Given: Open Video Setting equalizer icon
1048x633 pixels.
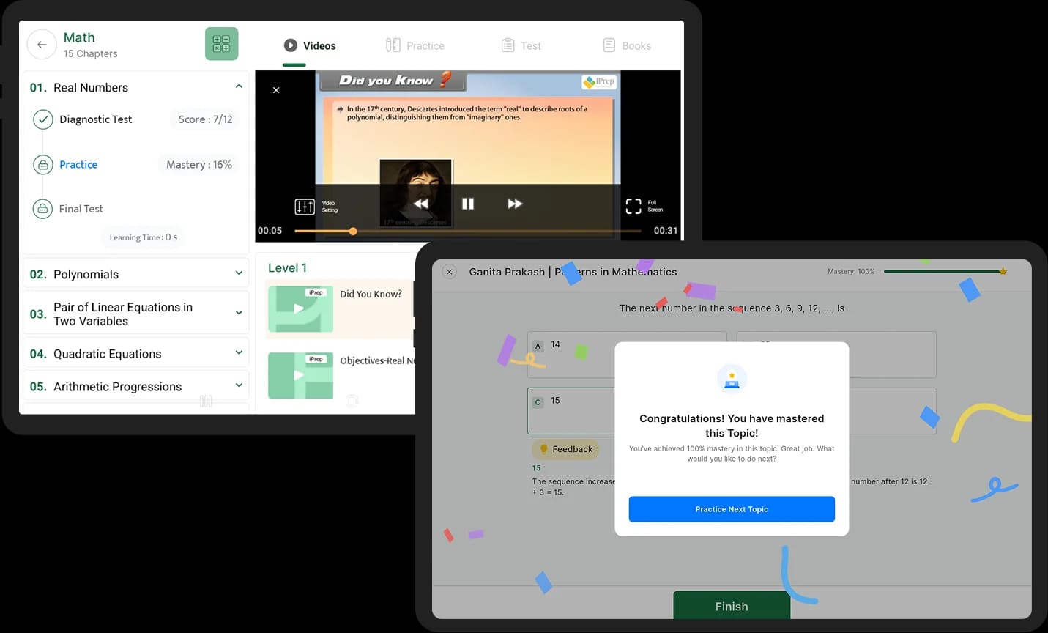Looking at the screenshot, I should click(305, 207).
